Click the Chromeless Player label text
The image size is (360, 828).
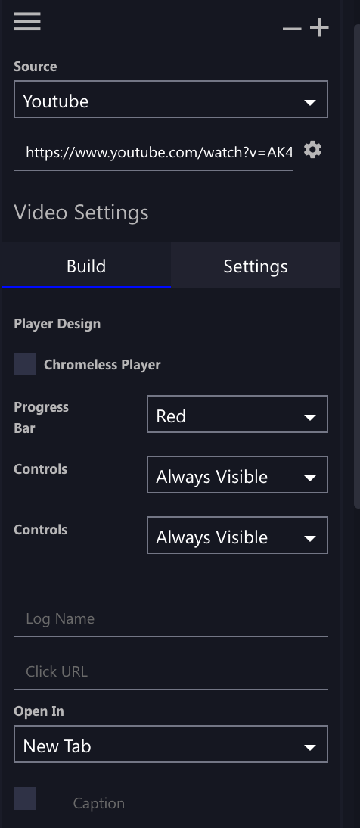coord(102,364)
